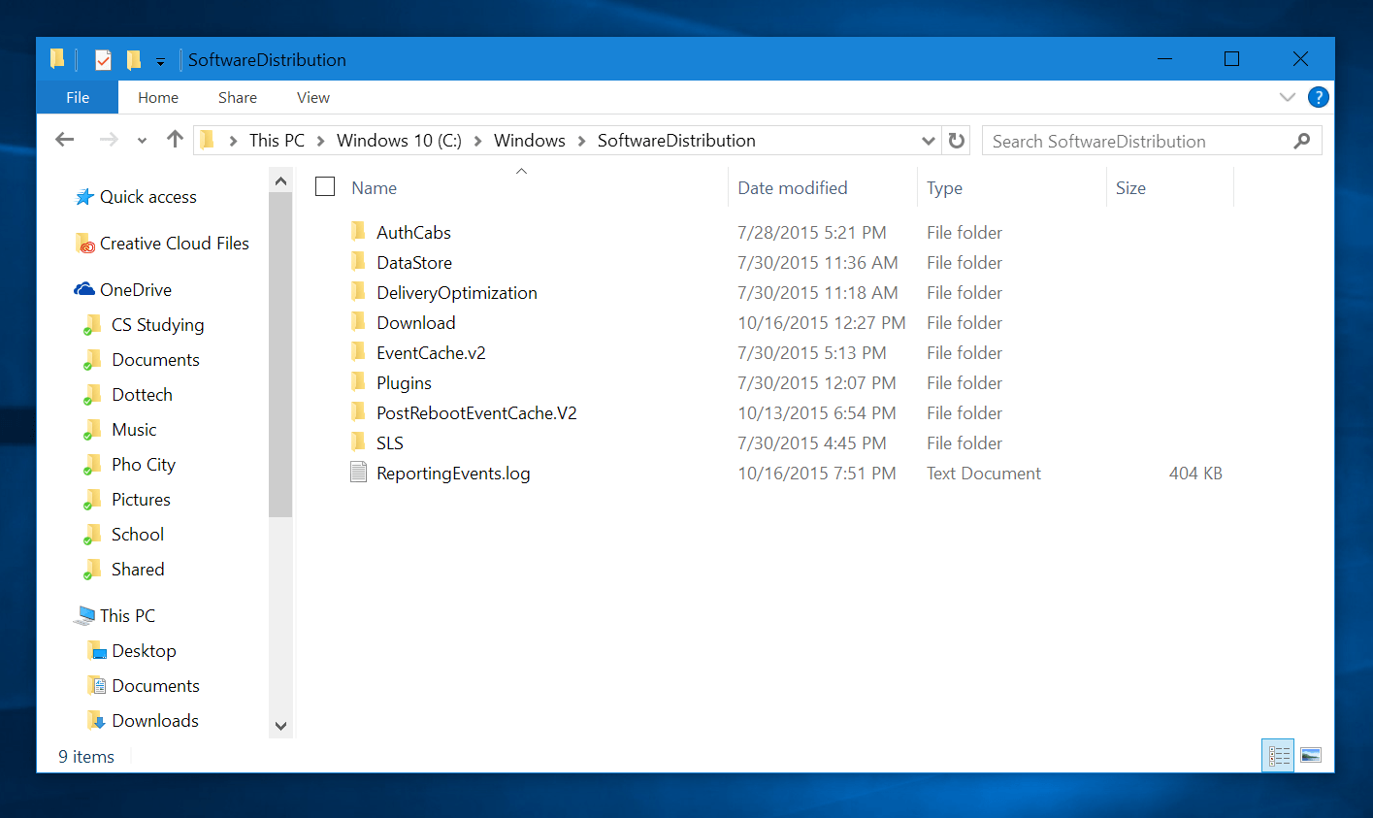The height and width of the screenshot is (818, 1373).
Task: Click the sidebar scroll up arrow
Action: 280,180
